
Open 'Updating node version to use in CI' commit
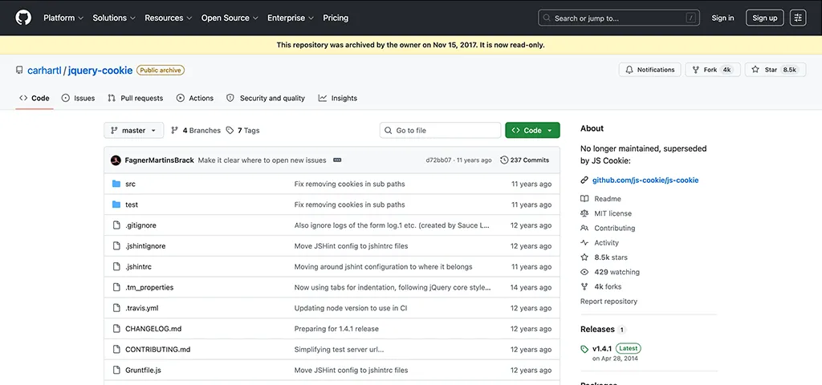[x=351, y=308]
